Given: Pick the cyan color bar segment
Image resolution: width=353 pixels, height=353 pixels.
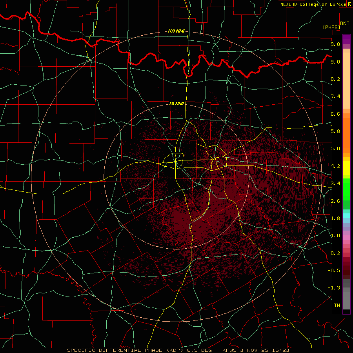Looking at the screenshot, I should click(x=346, y=216).
